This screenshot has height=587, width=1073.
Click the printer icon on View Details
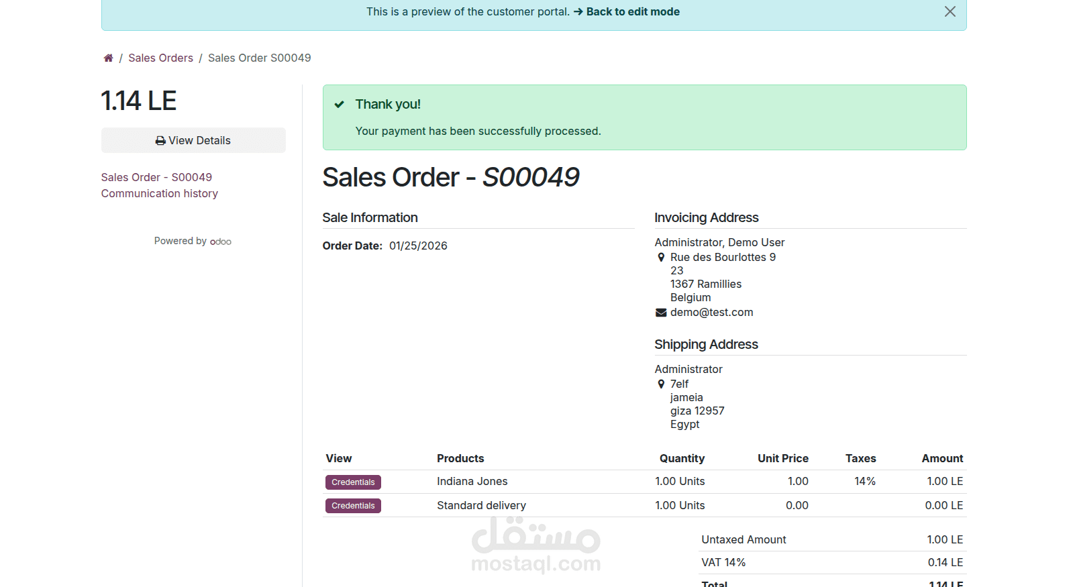(160, 141)
